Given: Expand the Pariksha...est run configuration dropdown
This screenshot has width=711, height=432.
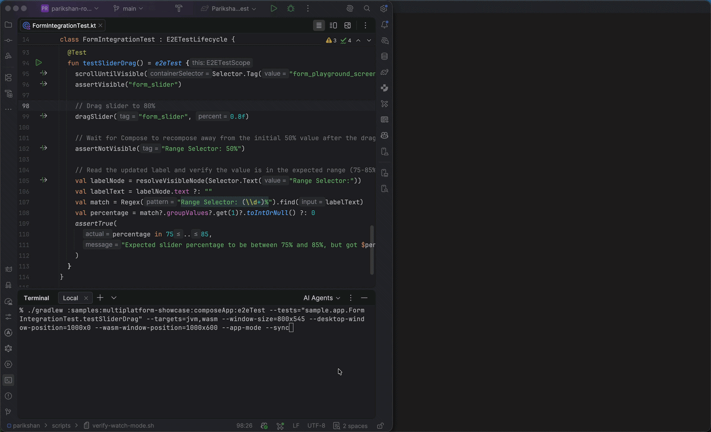Looking at the screenshot, I should point(229,9).
